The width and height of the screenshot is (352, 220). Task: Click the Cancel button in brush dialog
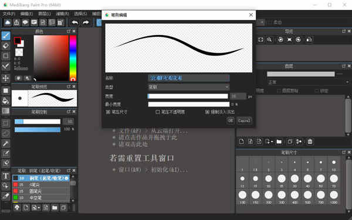244,121
